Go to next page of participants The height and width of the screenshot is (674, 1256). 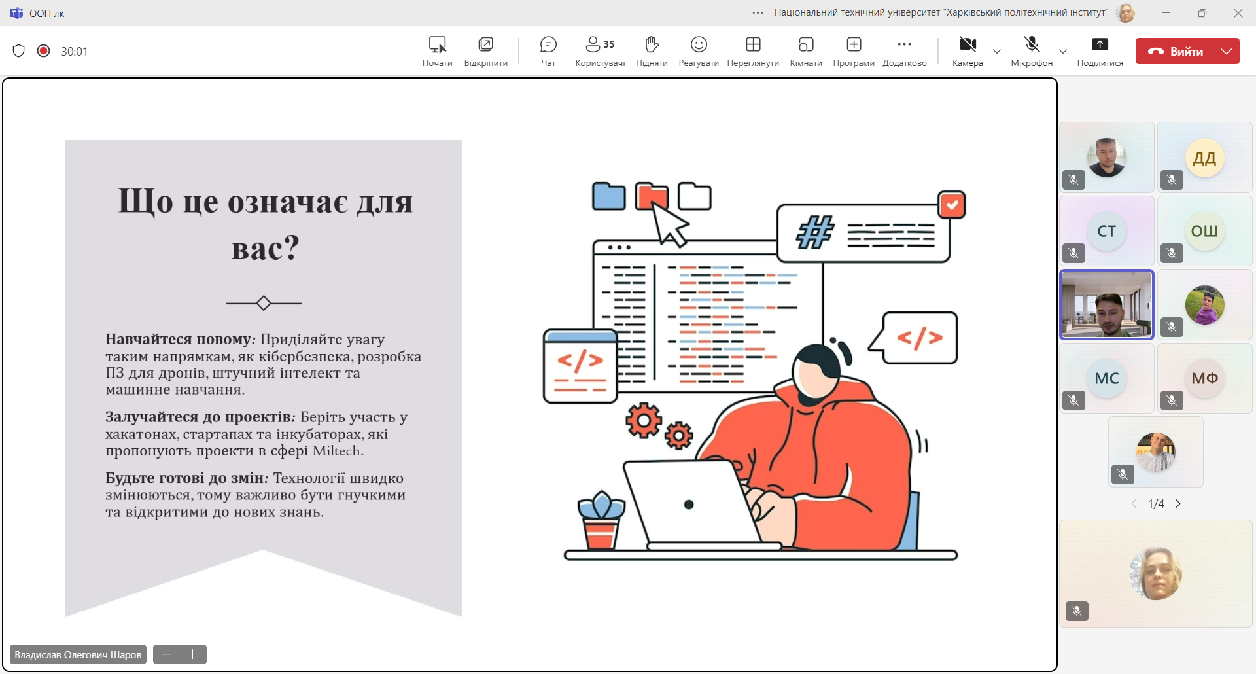click(1178, 504)
